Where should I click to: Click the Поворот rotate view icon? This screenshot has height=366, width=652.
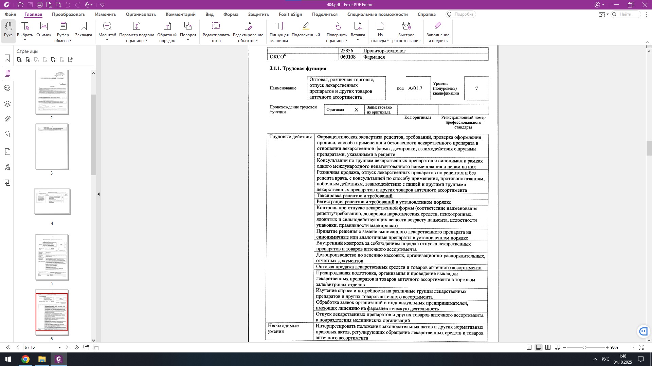tap(188, 26)
